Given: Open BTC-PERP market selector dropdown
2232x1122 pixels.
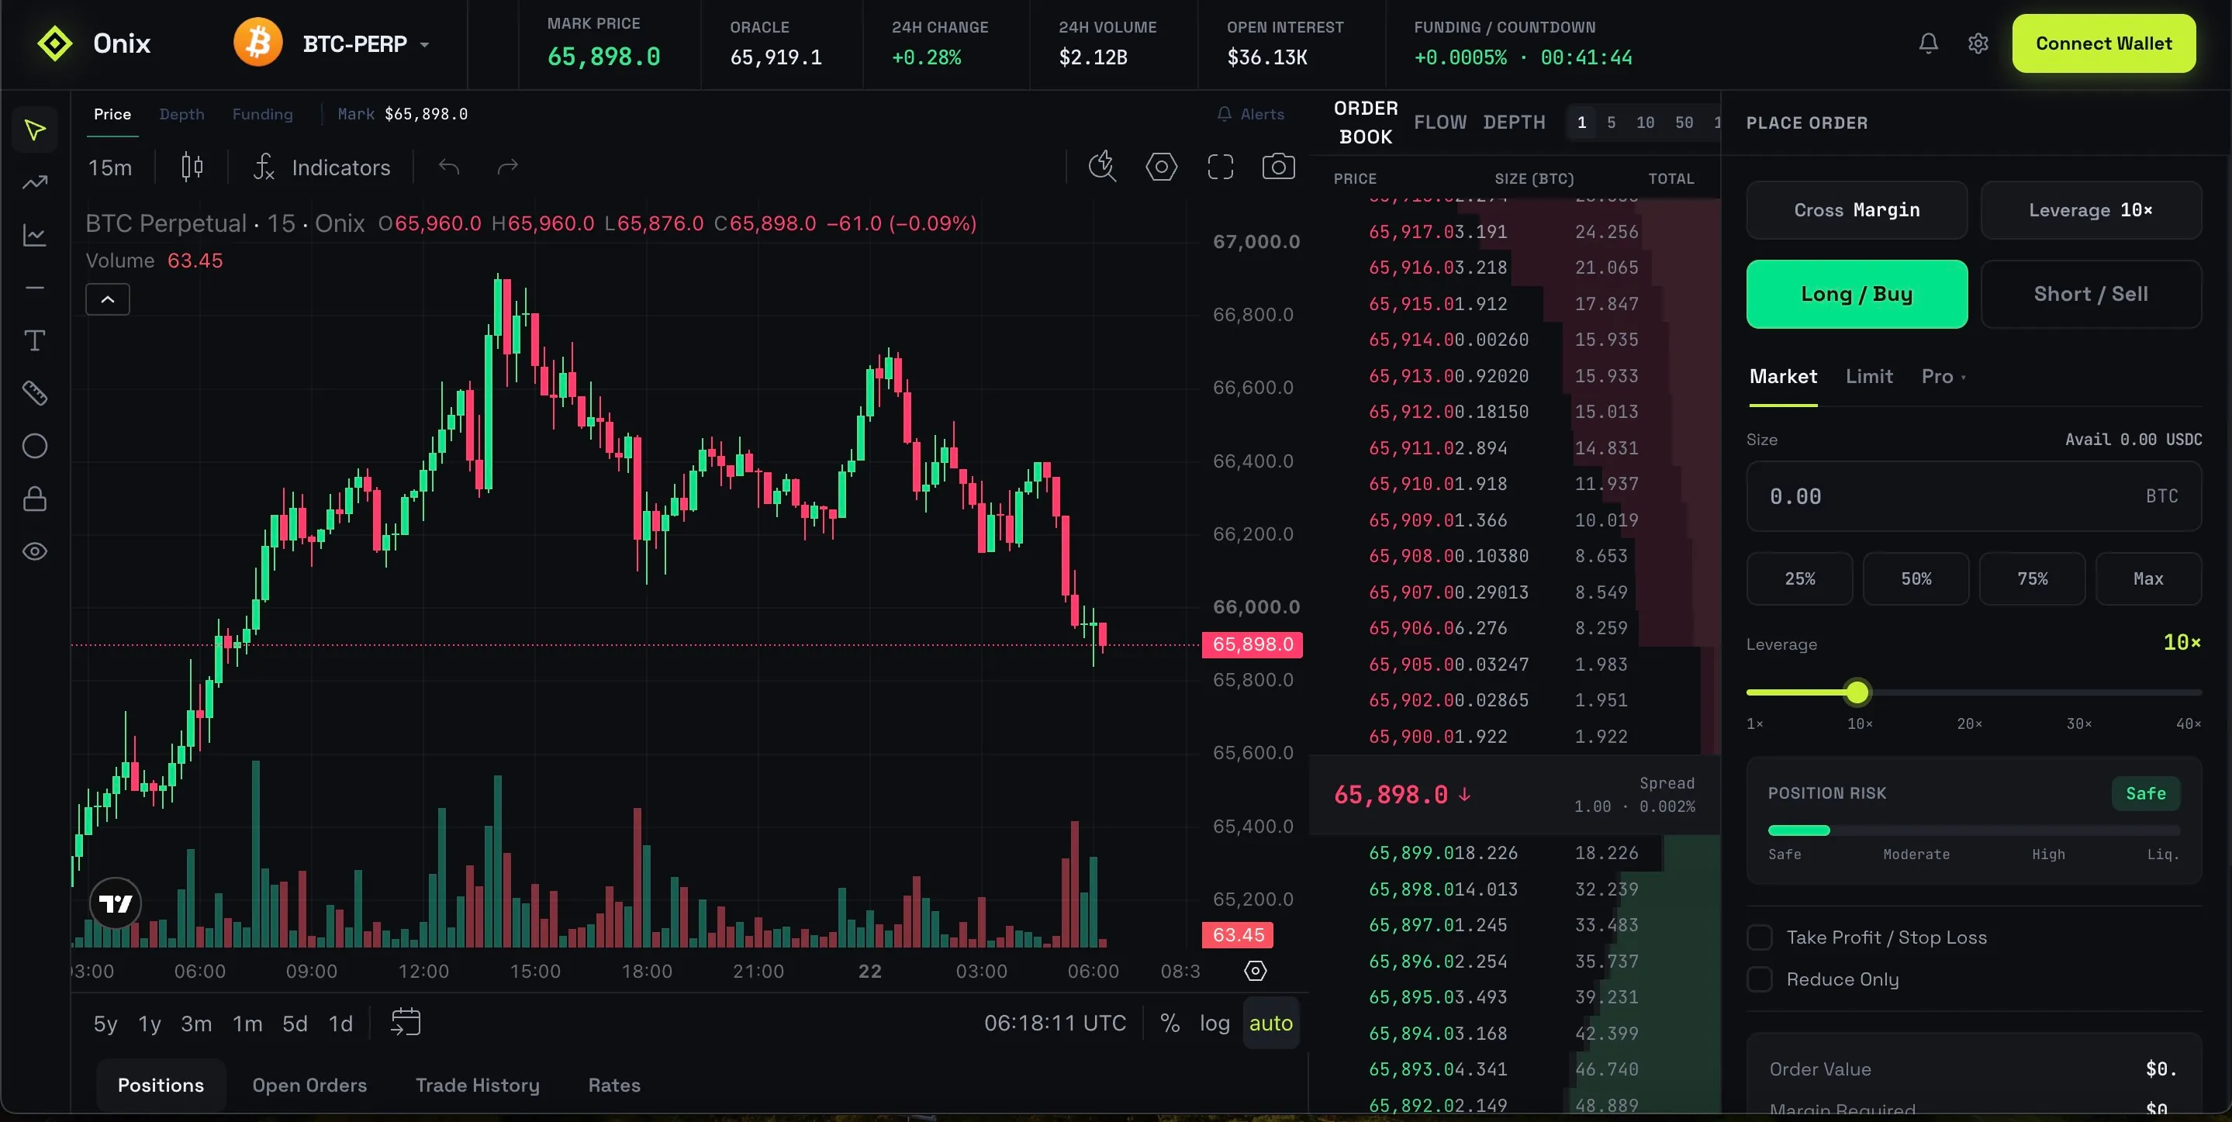Looking at the screenshot, I should coord(333,43).
